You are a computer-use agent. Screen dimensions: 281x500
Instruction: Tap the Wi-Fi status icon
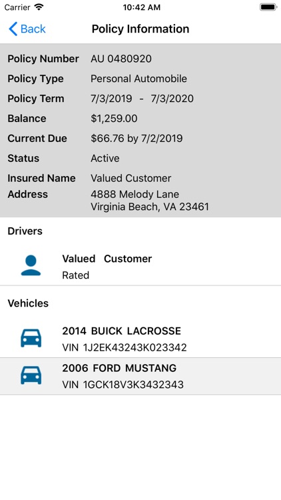(39, 7)
